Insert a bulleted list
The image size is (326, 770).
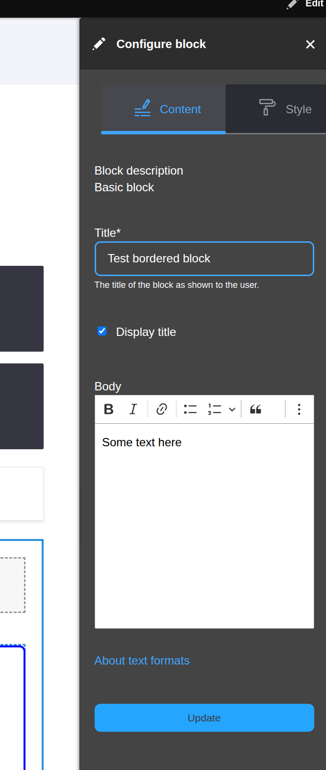click(190, 409)
